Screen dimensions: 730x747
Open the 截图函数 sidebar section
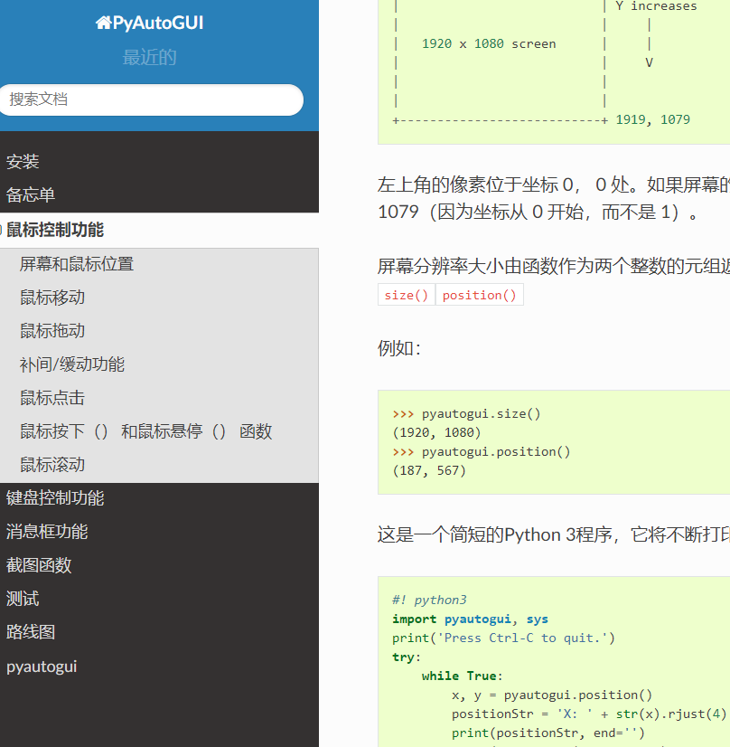(x=39, y=565)
